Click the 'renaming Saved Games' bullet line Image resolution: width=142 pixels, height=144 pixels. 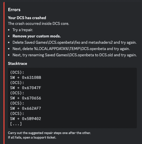[75, 55]
